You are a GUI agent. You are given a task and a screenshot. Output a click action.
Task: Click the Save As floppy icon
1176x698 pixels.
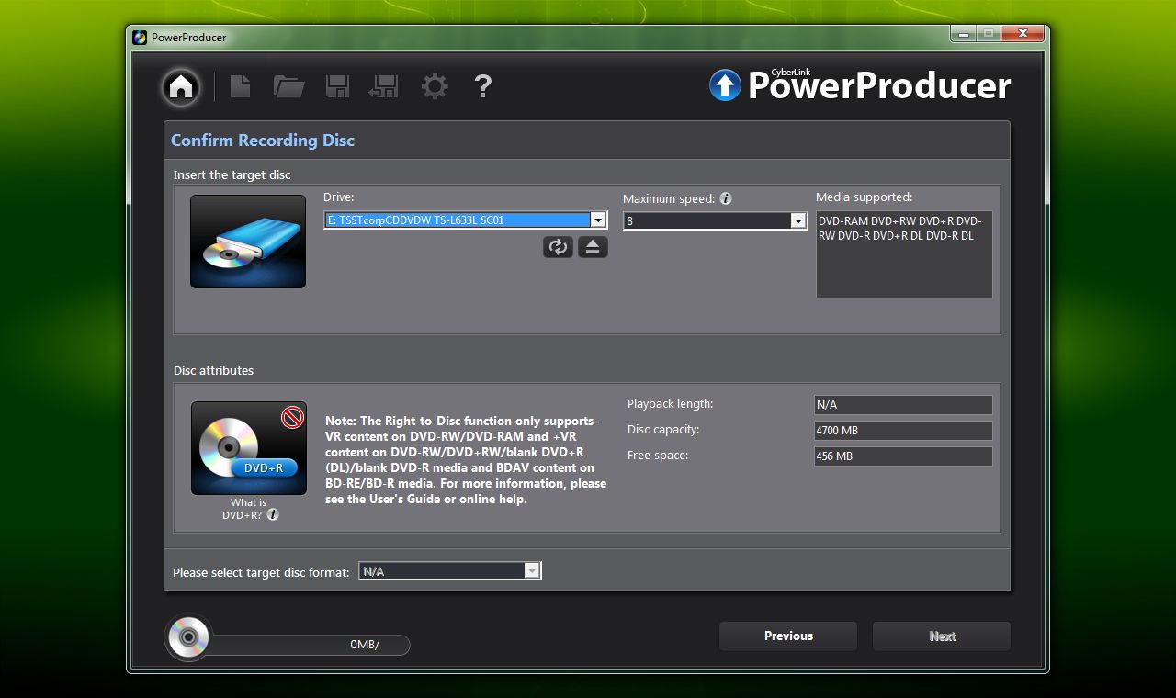coord(383,86)
